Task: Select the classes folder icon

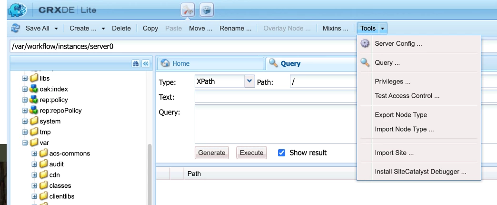Action: tap(44, 185)
